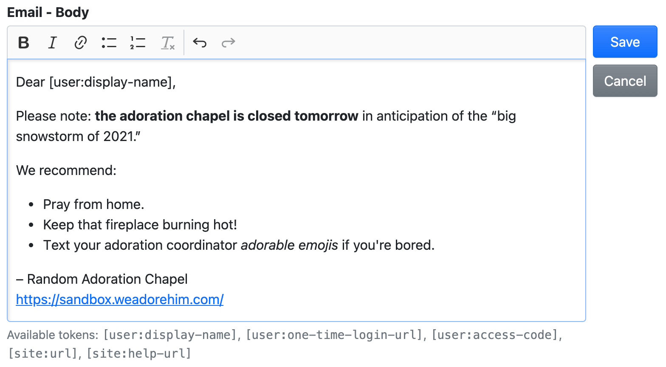Click the remove formatting icon
The image size is (666, 367).
click(x=168, y=42)
